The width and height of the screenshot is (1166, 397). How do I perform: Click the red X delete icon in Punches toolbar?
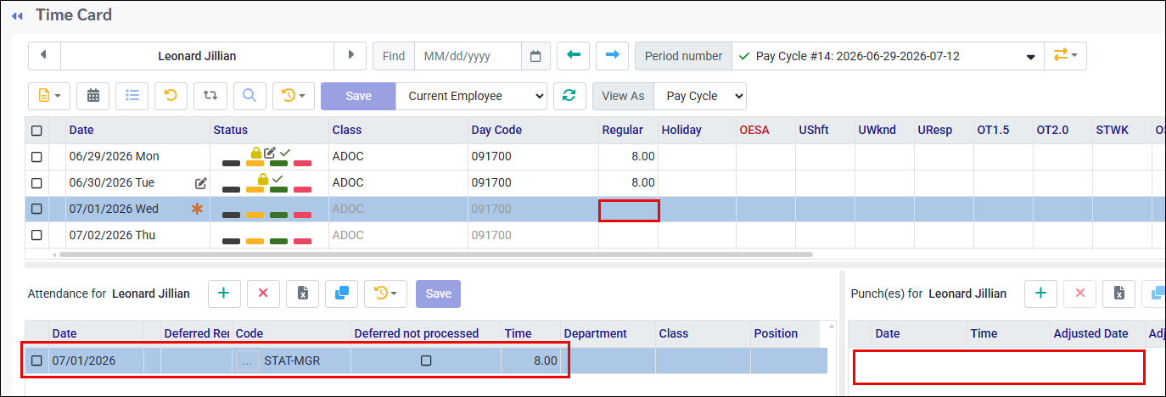click(x=1079, y=294)
